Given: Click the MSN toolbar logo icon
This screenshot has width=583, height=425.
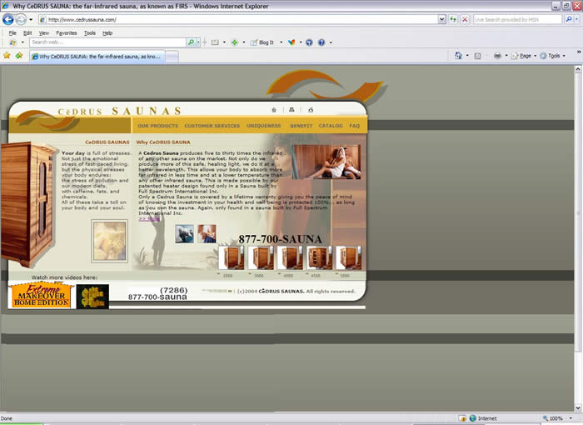Looking at the screenshot, I should (13, 42).
